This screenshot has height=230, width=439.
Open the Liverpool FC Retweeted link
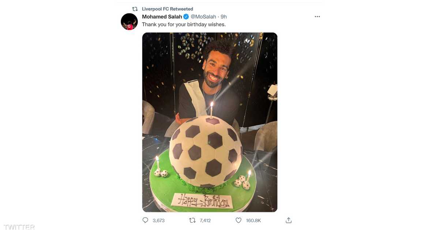point(168,9)
